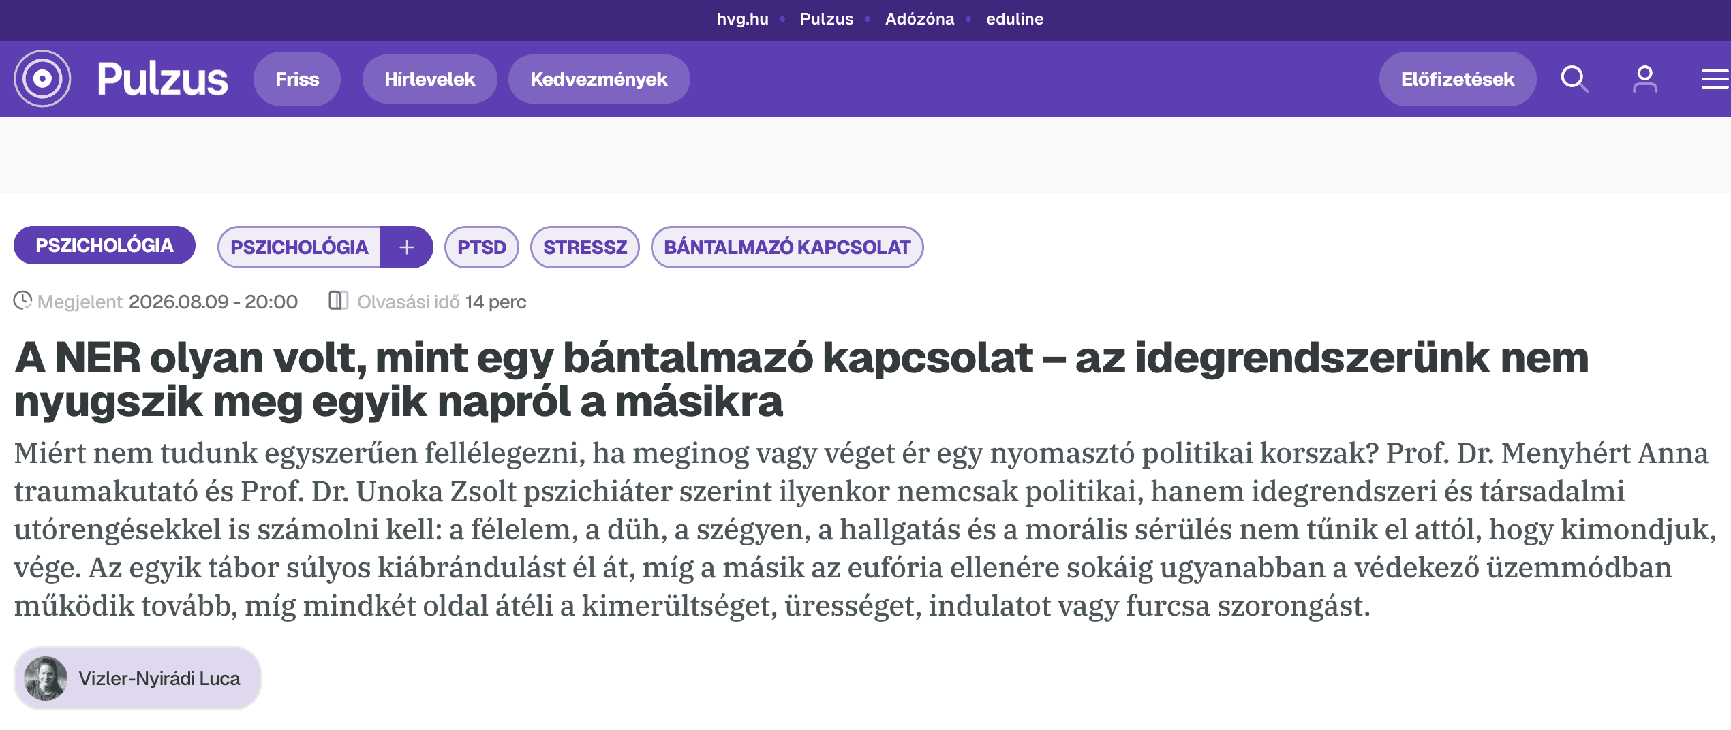Click the book icon by Olvasási idő

[338, 300]
